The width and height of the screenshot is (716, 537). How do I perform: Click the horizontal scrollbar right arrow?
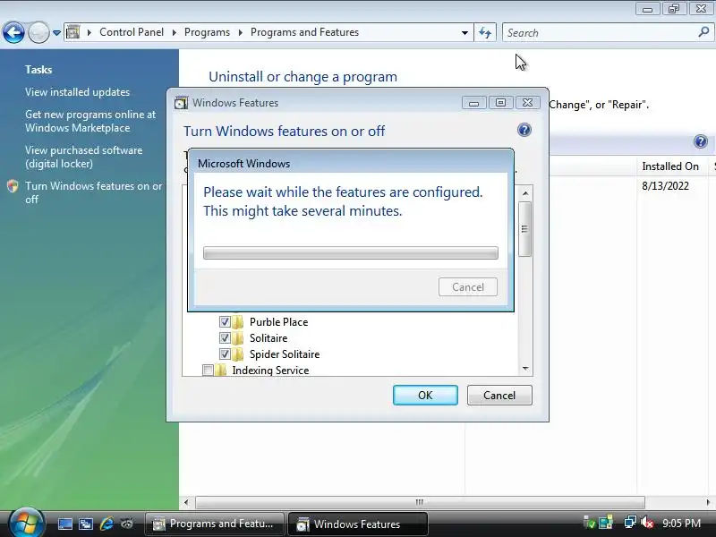[x=708, y=502]
